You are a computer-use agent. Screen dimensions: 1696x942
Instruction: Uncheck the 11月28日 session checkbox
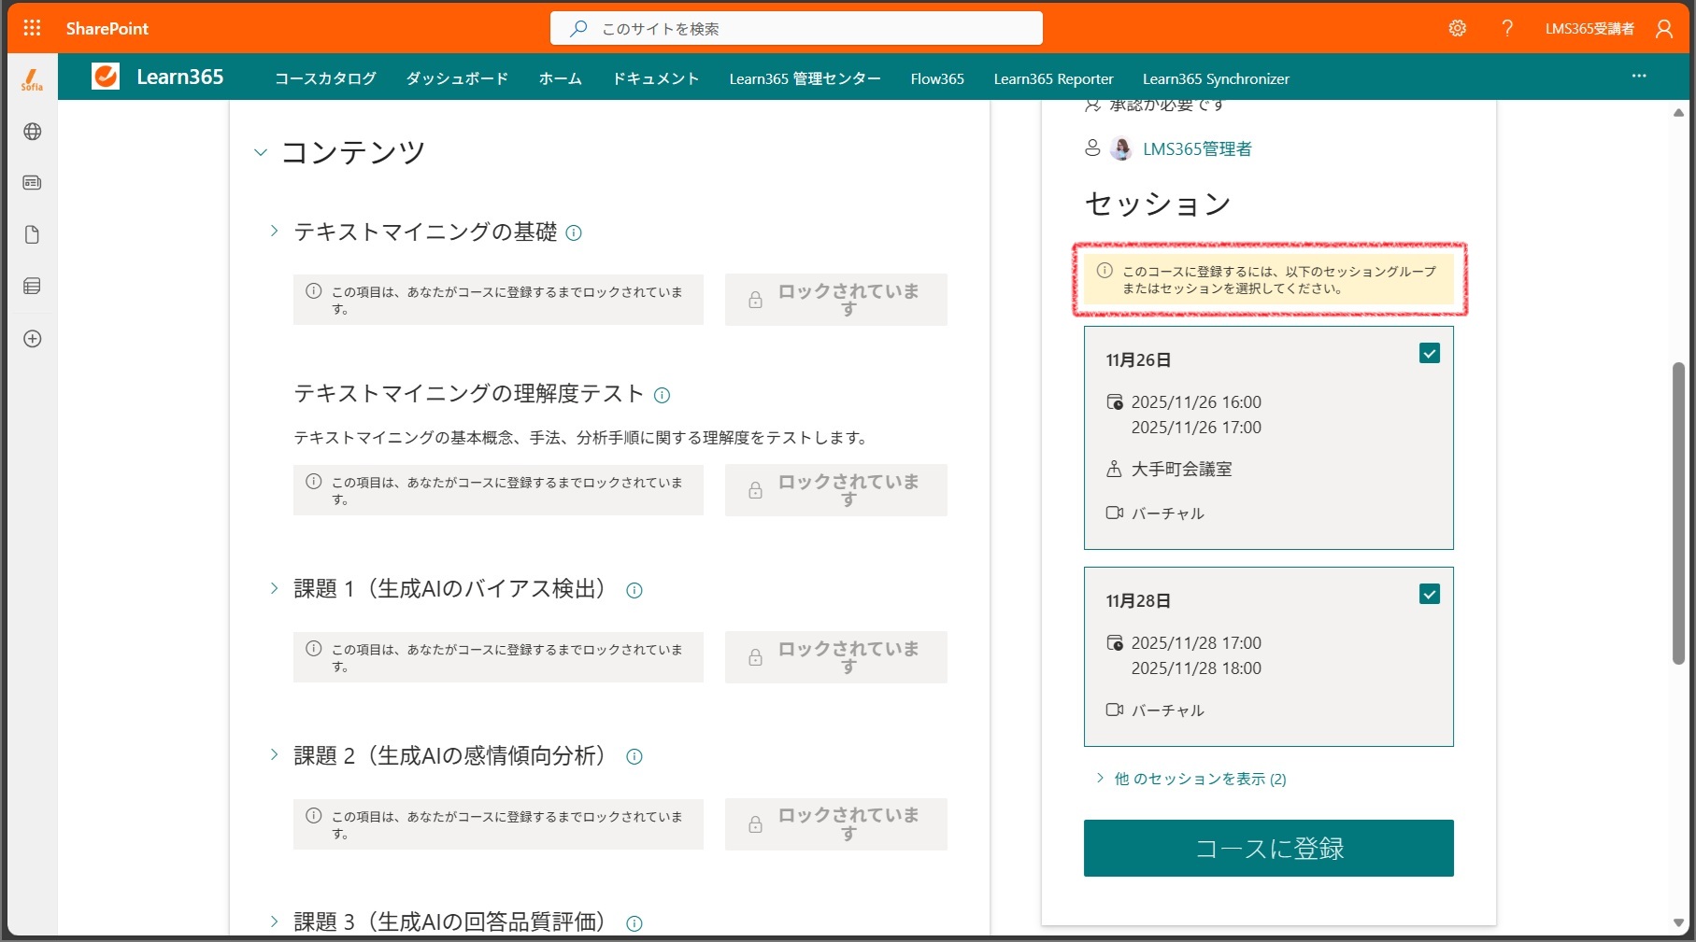pos(1429,594)
